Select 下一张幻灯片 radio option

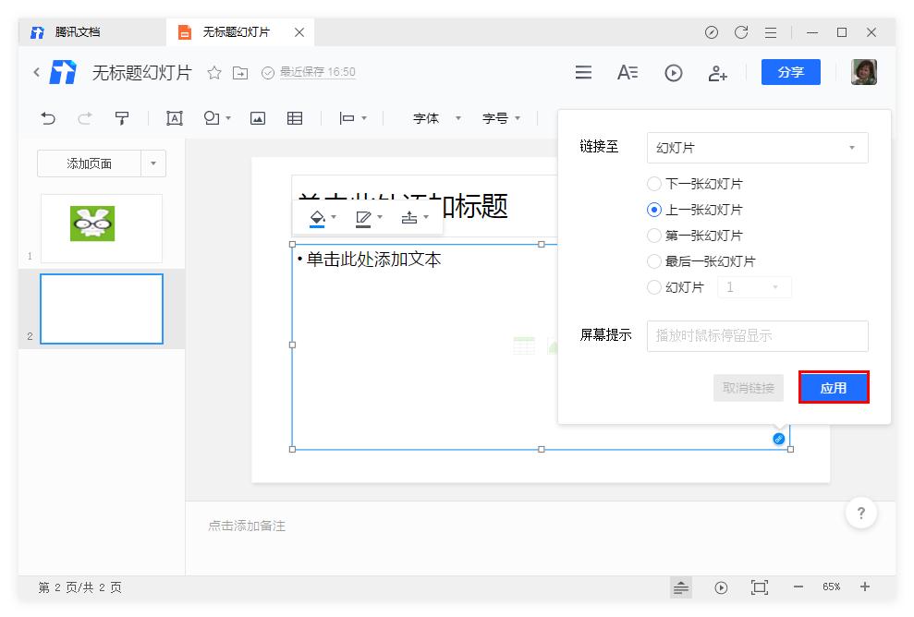click(x=654, y=184)
